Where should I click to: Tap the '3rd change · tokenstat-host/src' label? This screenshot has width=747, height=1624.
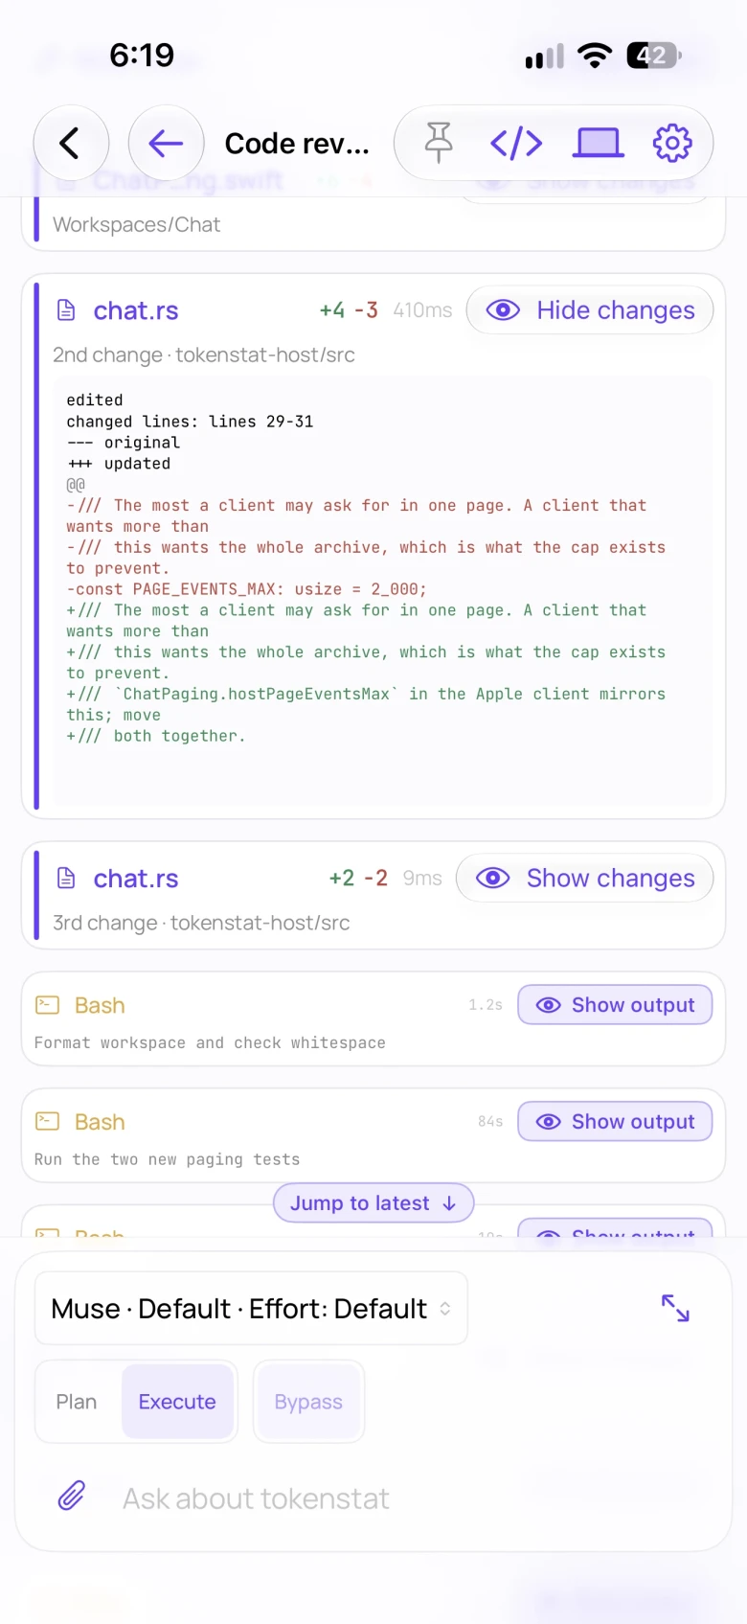201,923
